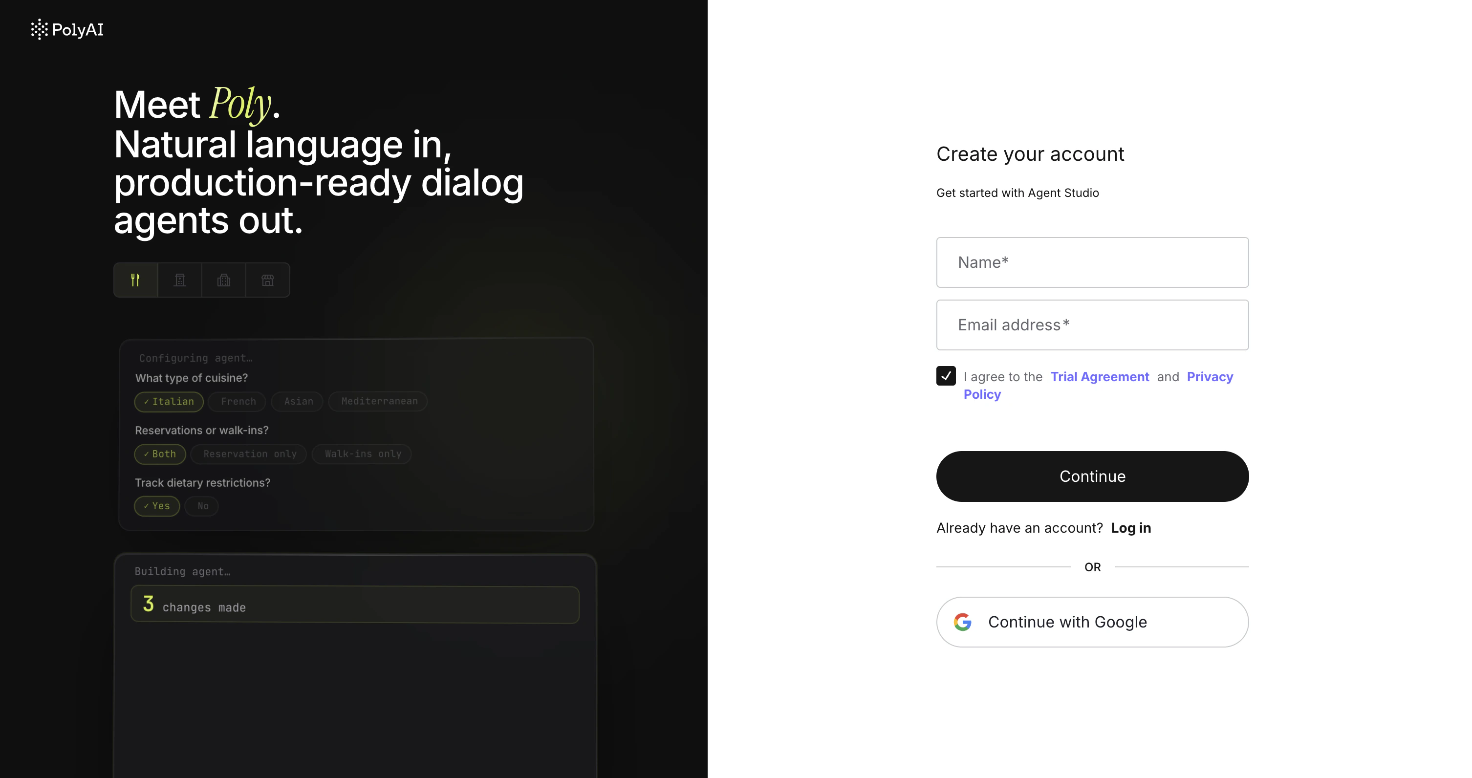The height and width of the screenshot is (778, 1472).
Task: Click 'Reservations or walk-ins?' question
Action: pyautogui.click(x=202, y=430)
